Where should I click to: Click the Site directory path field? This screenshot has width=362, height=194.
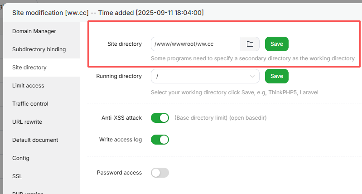coord(196,44)
